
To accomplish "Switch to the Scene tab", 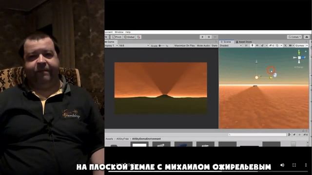I will pyautogui.click(x=226, y=42).
